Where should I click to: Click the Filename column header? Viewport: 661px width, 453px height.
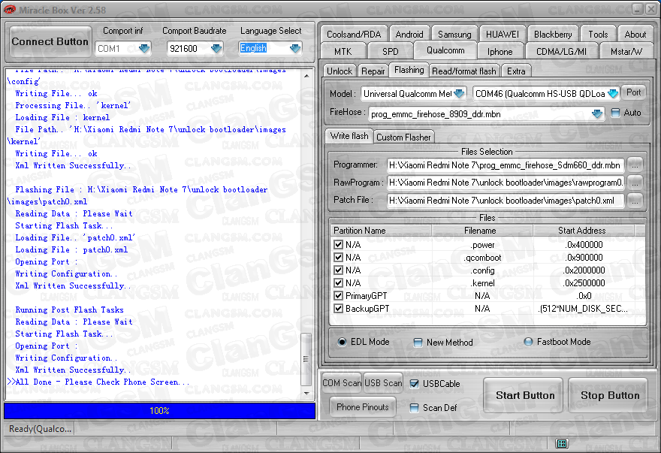[x=481, y=231]
